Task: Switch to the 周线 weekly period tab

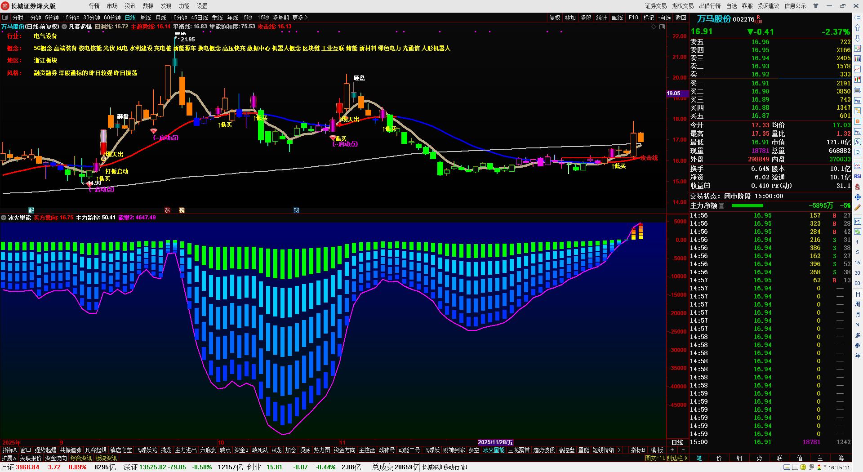Action: (x=146, y=18)
